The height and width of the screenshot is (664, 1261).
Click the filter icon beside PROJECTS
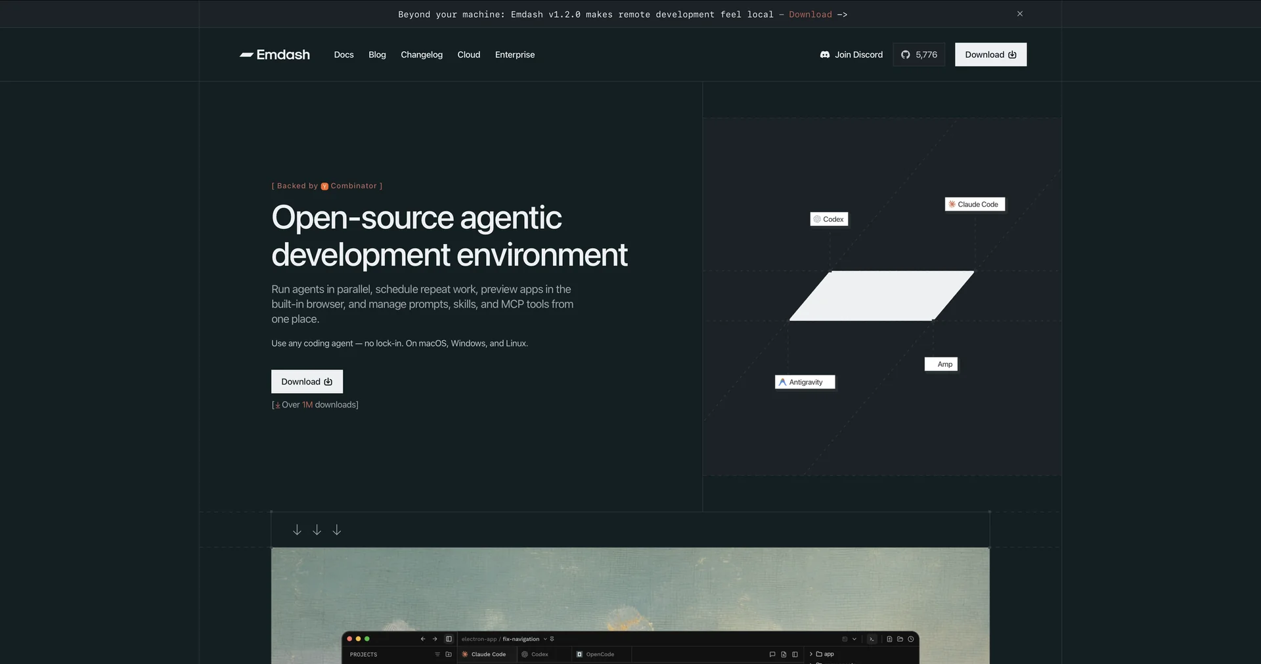tap(437, 654)
